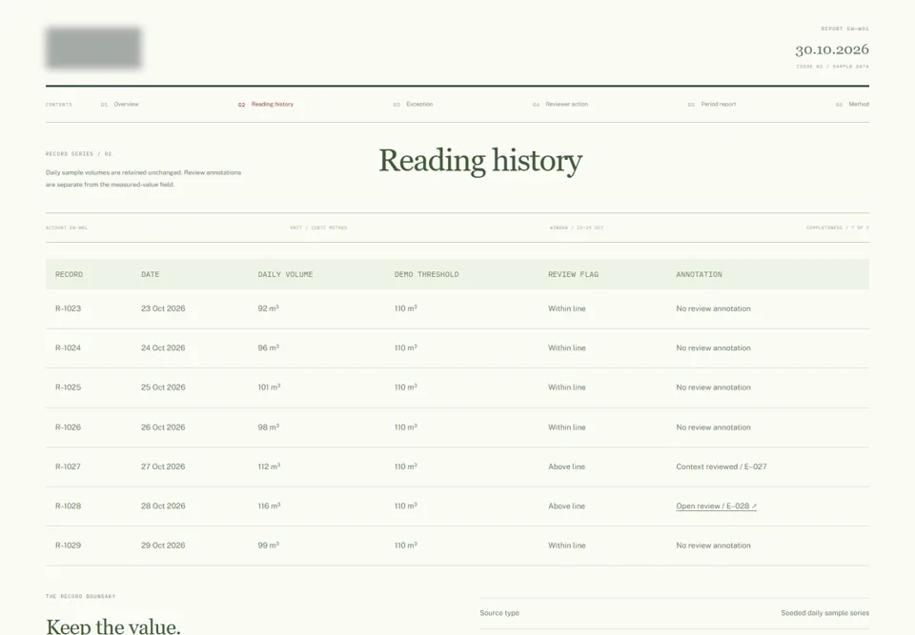Click the RECORD column header

pyautogui.click(x=69, y=274)
